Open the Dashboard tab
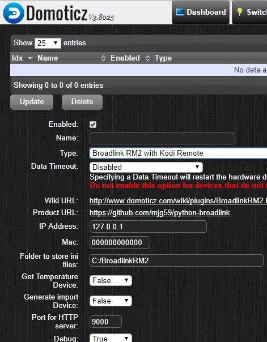The image size is (267, 342). 201,12
